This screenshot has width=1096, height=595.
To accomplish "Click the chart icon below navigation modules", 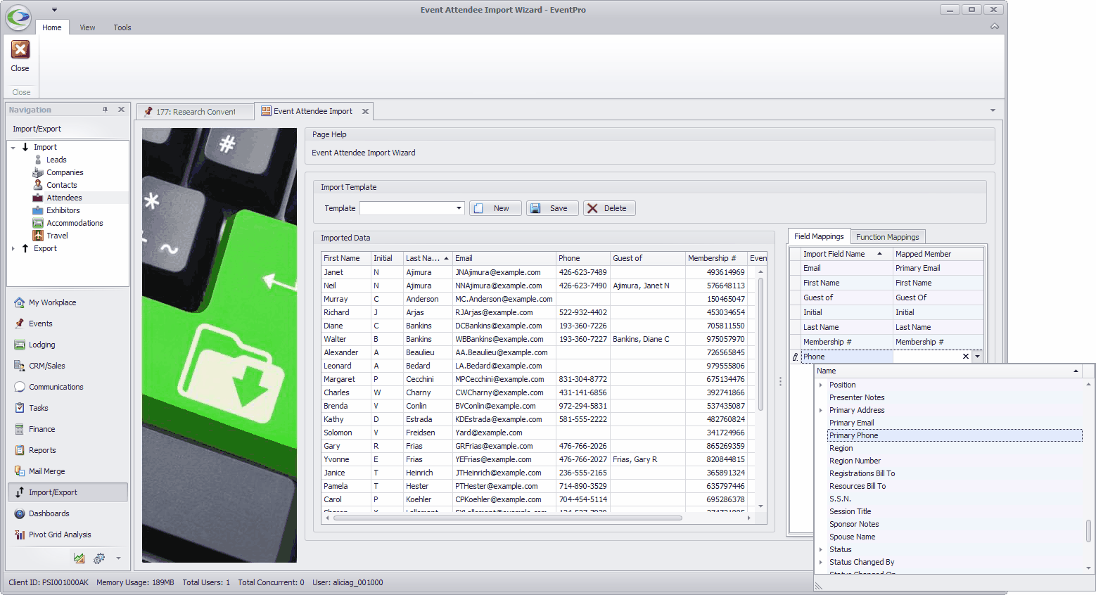I will 79,558.
